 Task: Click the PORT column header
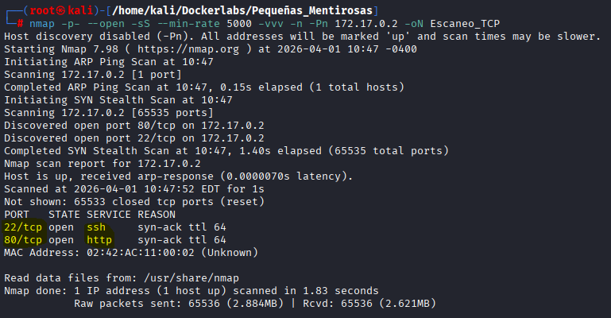coord(16,214)
